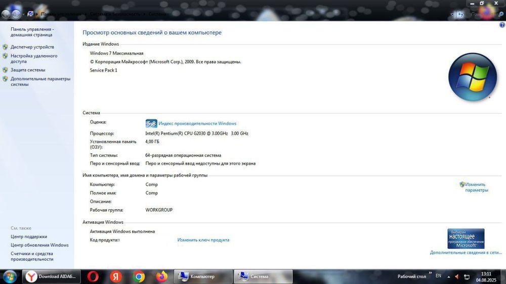The image size is (506, 284).
Task: Click the network tray icon
Action: pyautogui.click(x=467, y=277)
